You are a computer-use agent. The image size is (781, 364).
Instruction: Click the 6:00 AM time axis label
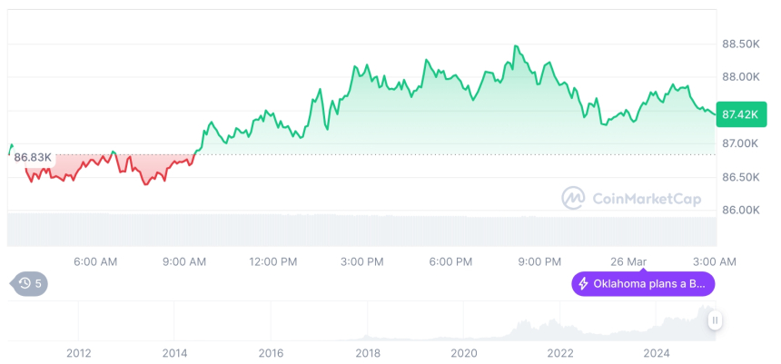[95, 261]
